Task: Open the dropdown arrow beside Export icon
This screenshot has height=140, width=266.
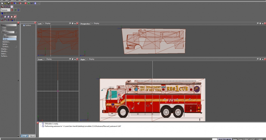Action: [x=23, y=3]
